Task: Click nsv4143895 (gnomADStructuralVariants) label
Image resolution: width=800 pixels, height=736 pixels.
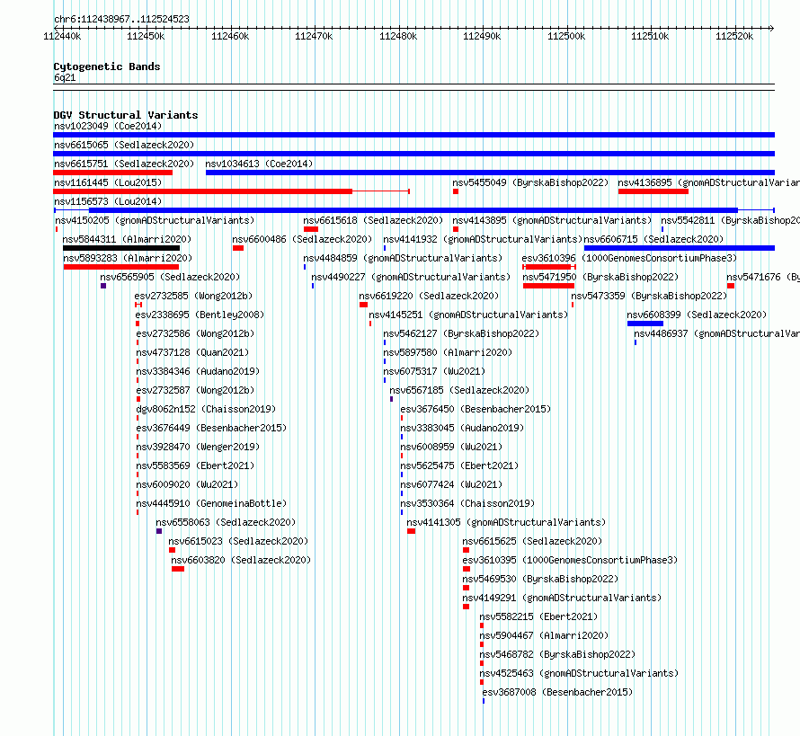Action: click(x=552, y=220)
